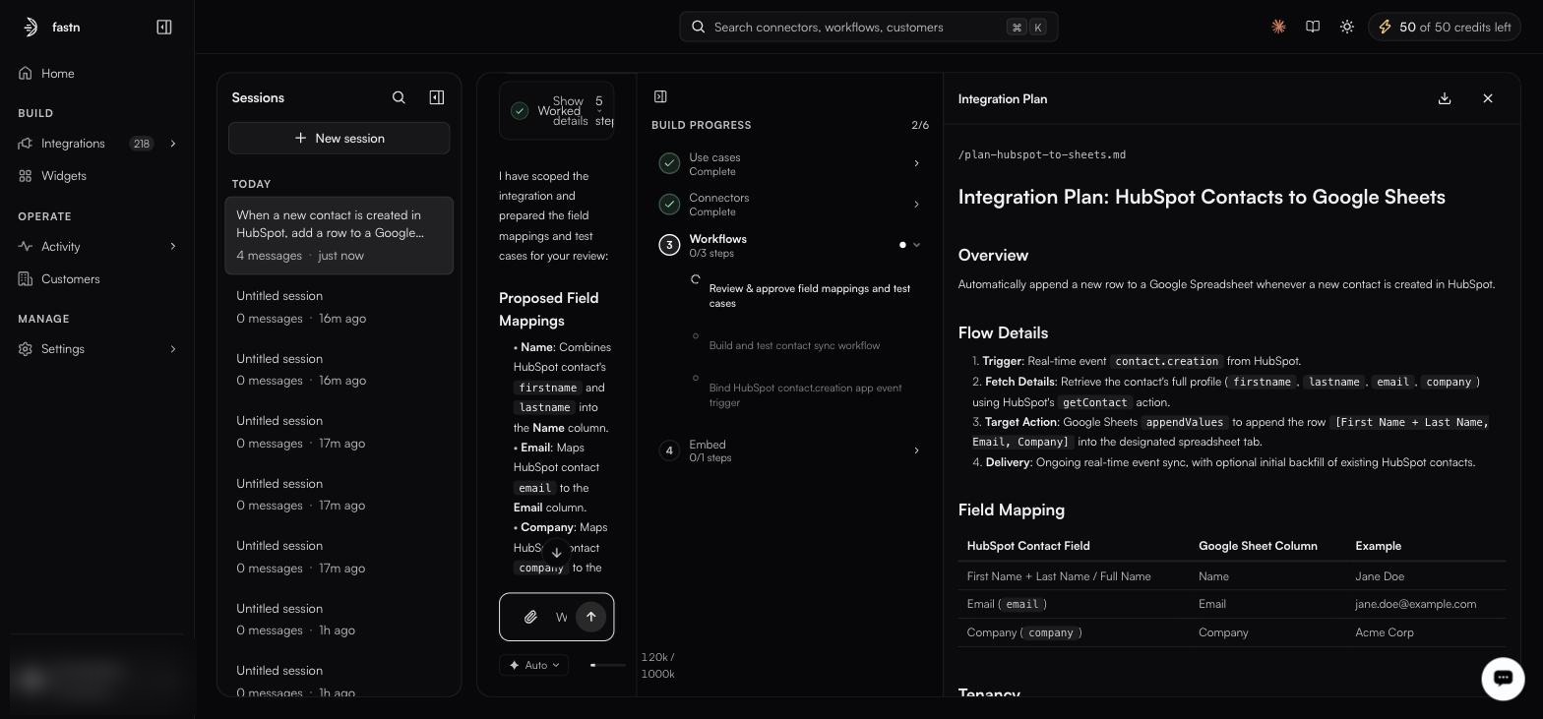Click the search magnifier icon in top bar

click(x=699, y=28)
